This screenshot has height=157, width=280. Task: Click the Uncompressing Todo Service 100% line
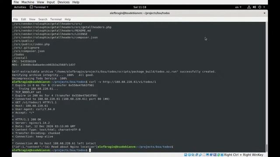(39, 78)
